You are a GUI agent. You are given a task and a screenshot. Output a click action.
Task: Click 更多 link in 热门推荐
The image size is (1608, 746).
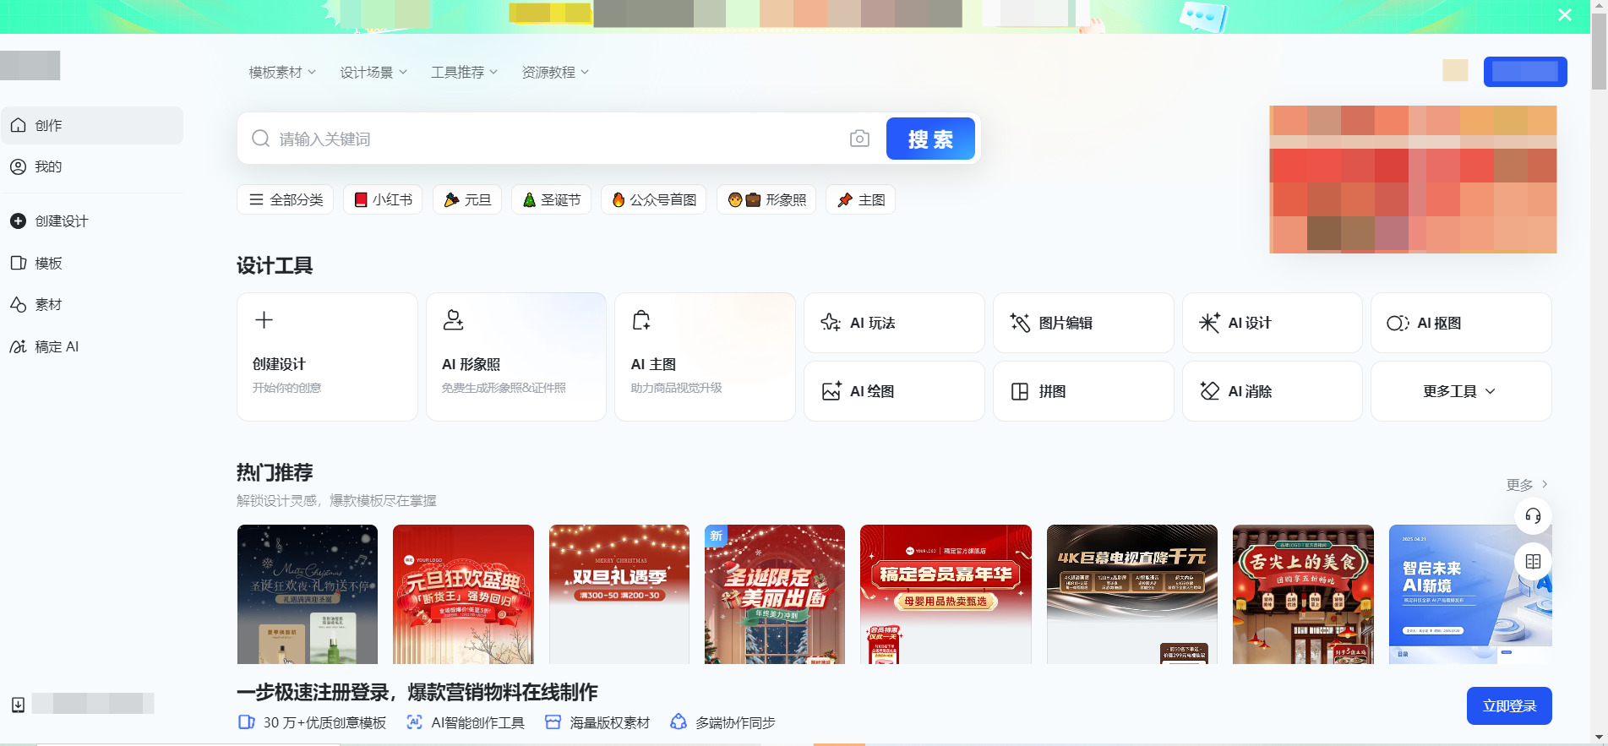(x=1527, y=484)
